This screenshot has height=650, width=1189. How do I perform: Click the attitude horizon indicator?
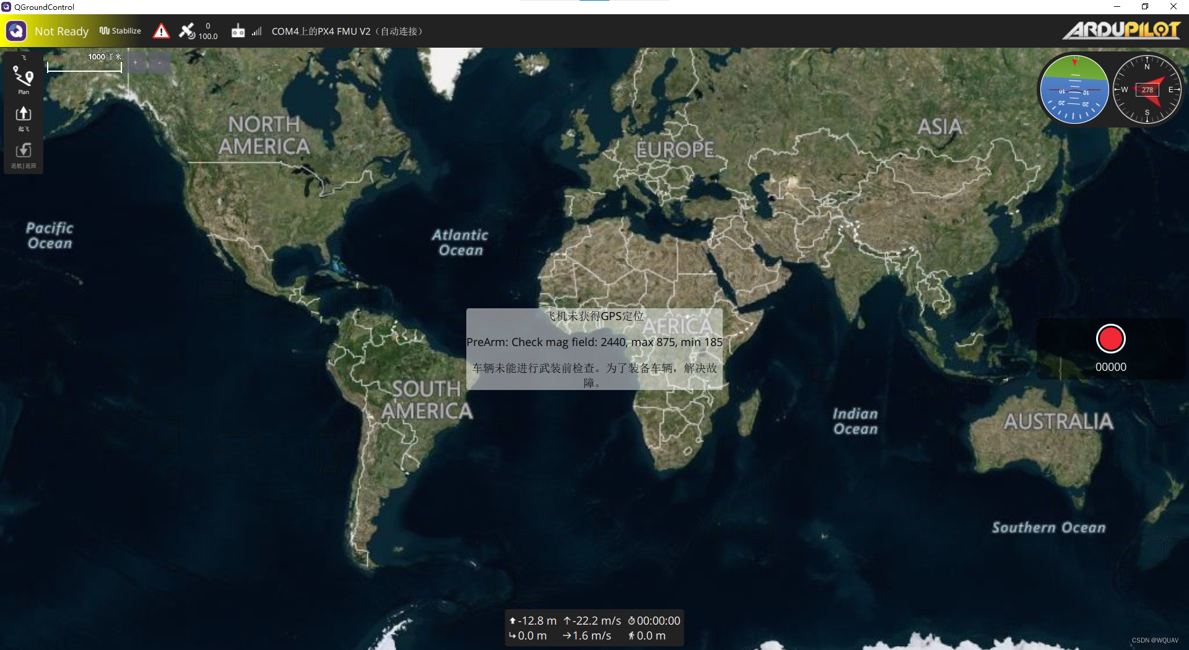[x=1074, y=90]
